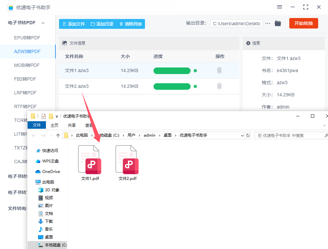The image size is (328, 249).
Task: Click the Explorer up-directory arrow
Action: point(58,136)
